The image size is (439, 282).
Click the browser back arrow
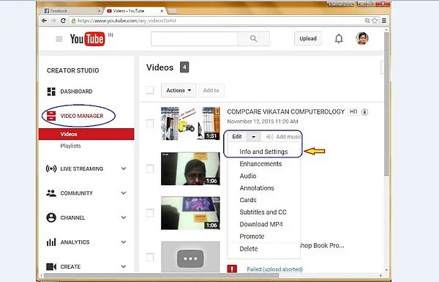click(x=44, y=21)
